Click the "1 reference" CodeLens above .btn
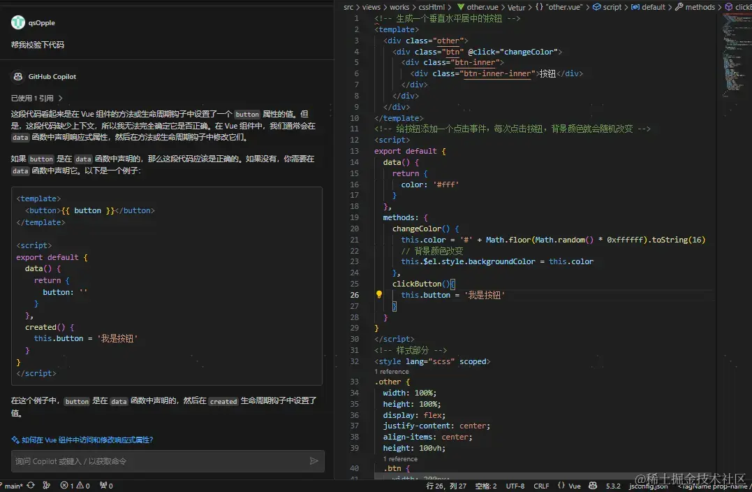Image resolution: width=752 pixels, height=492 pixels. click(x=400, y=459)
